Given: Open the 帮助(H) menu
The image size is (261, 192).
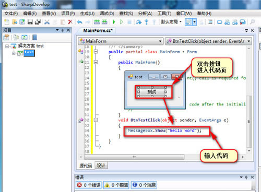Looking at the screenshot, I should (x=204, y=14).
